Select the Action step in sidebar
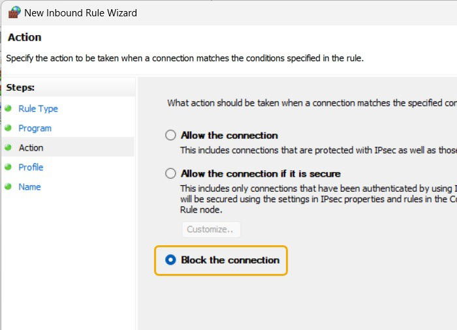The height and width of the screenshot is (330, 457). [31, 147]
